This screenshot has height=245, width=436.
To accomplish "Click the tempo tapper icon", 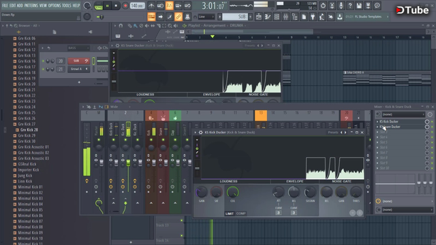I will click(x=322, y=17).
